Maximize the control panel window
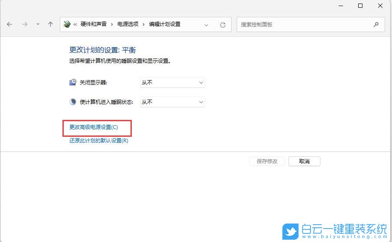This screenshot has height=242, width=392. pos(360,6)
